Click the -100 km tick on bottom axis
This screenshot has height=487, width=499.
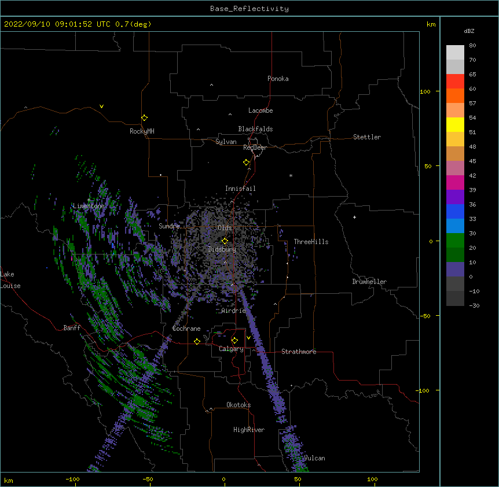click(x=72, y=479)
